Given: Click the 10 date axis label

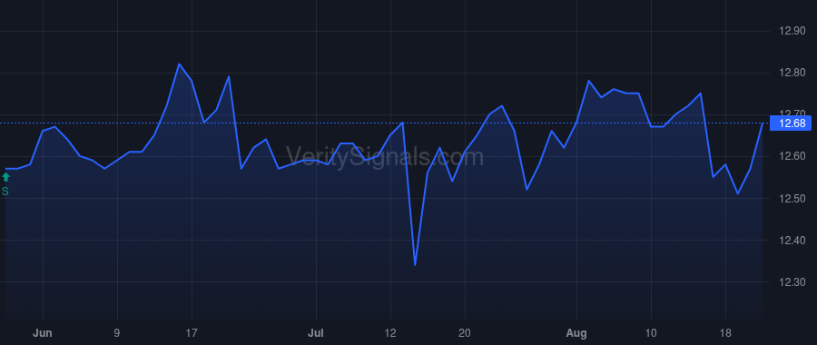Looking at the screenshot, I should coord(651,333).
